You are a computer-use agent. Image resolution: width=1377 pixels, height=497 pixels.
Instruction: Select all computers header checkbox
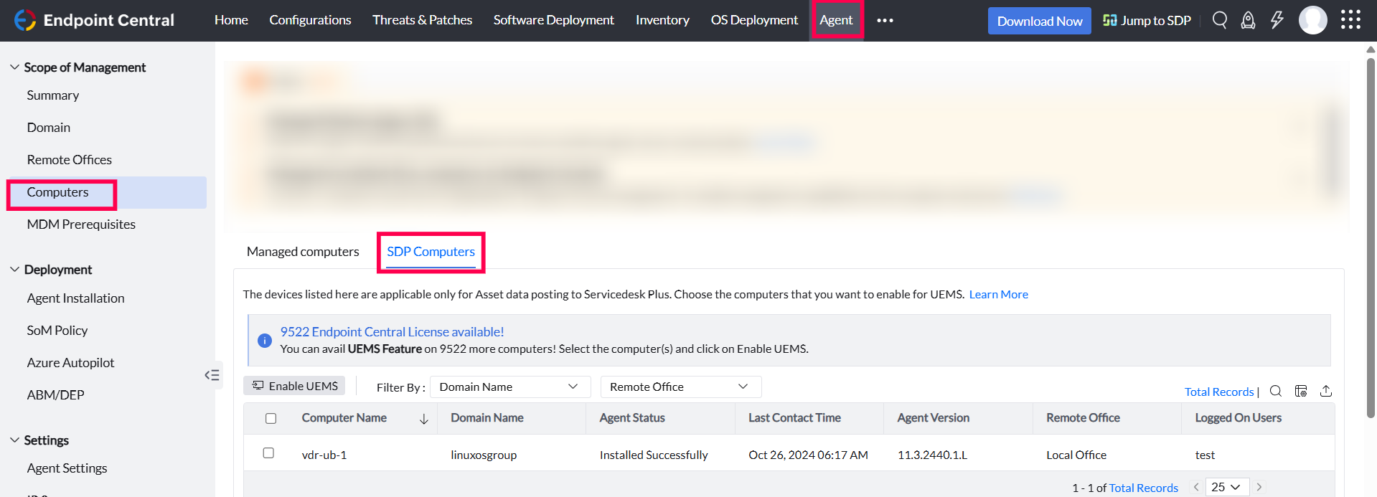tap(271, 418)
